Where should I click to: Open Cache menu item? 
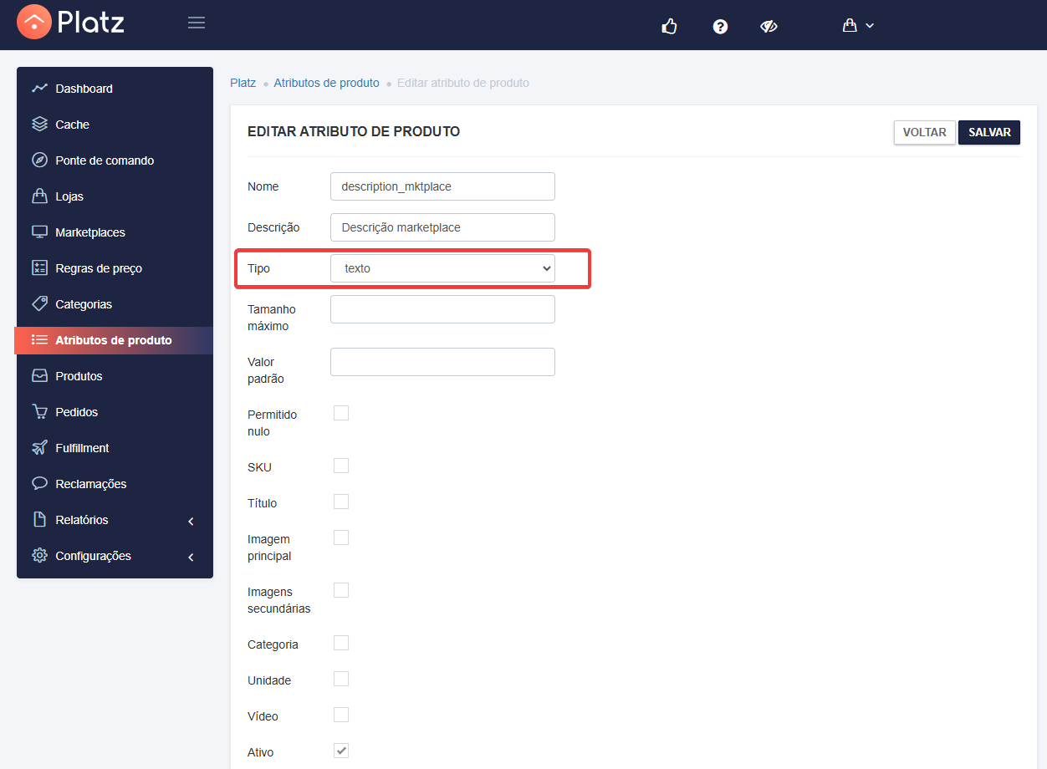pyautogui.click(x=115, y=125)
